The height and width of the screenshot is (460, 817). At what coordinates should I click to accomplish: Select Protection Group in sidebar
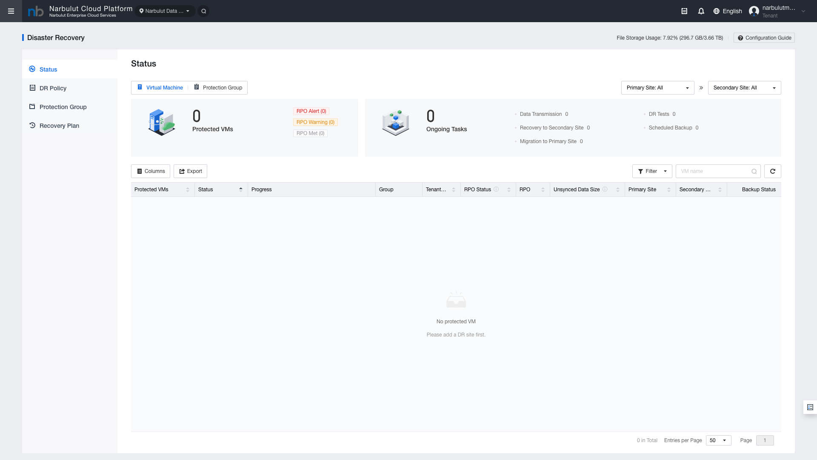tap(70, 106)
